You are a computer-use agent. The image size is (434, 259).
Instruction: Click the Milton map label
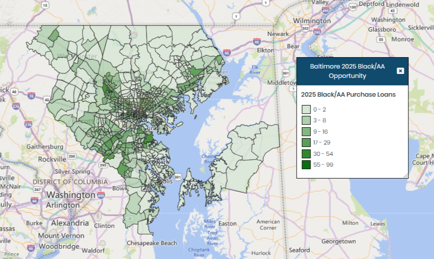350,223
